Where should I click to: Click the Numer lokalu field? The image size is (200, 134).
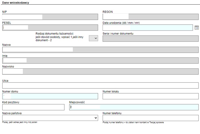tap(150, 96)
